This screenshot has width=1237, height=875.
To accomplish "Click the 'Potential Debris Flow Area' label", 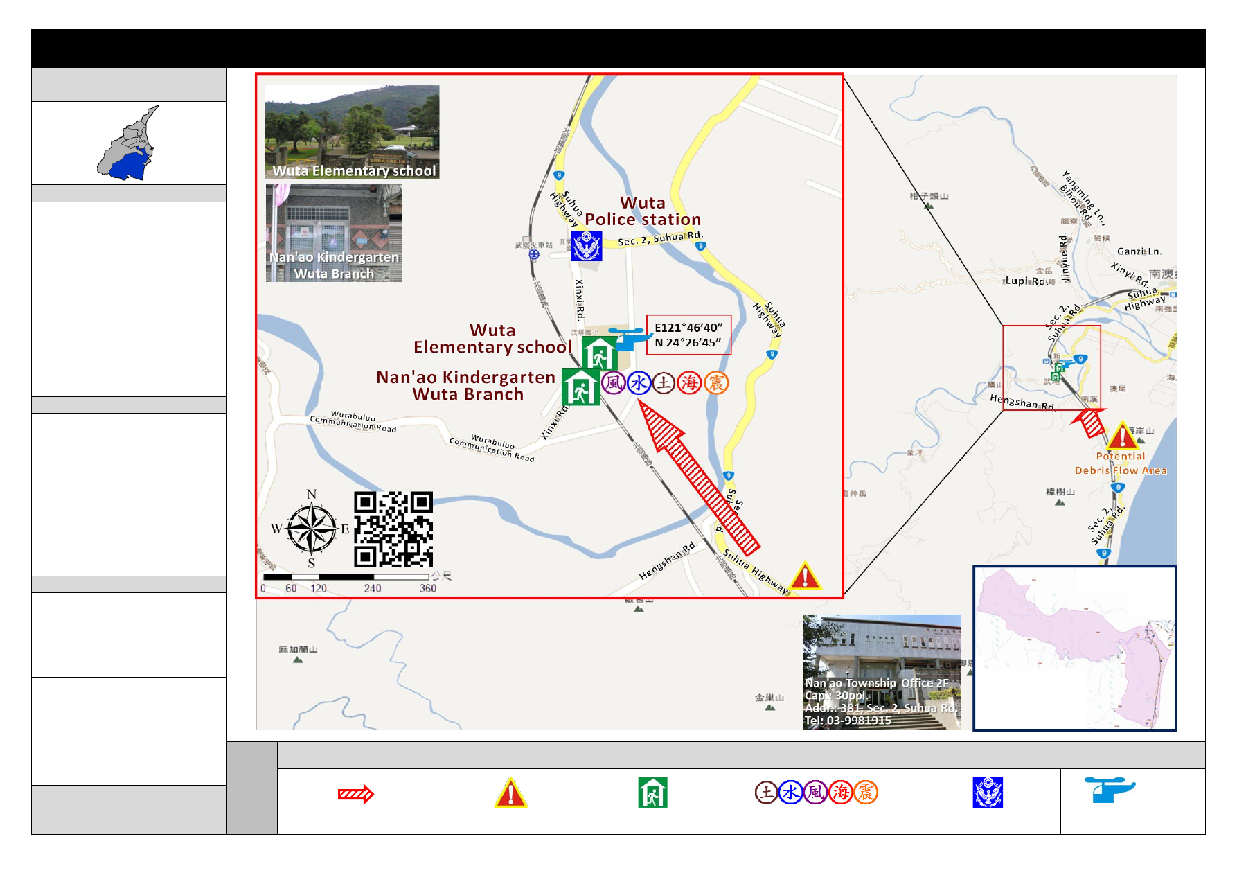I will (1121, 463).
